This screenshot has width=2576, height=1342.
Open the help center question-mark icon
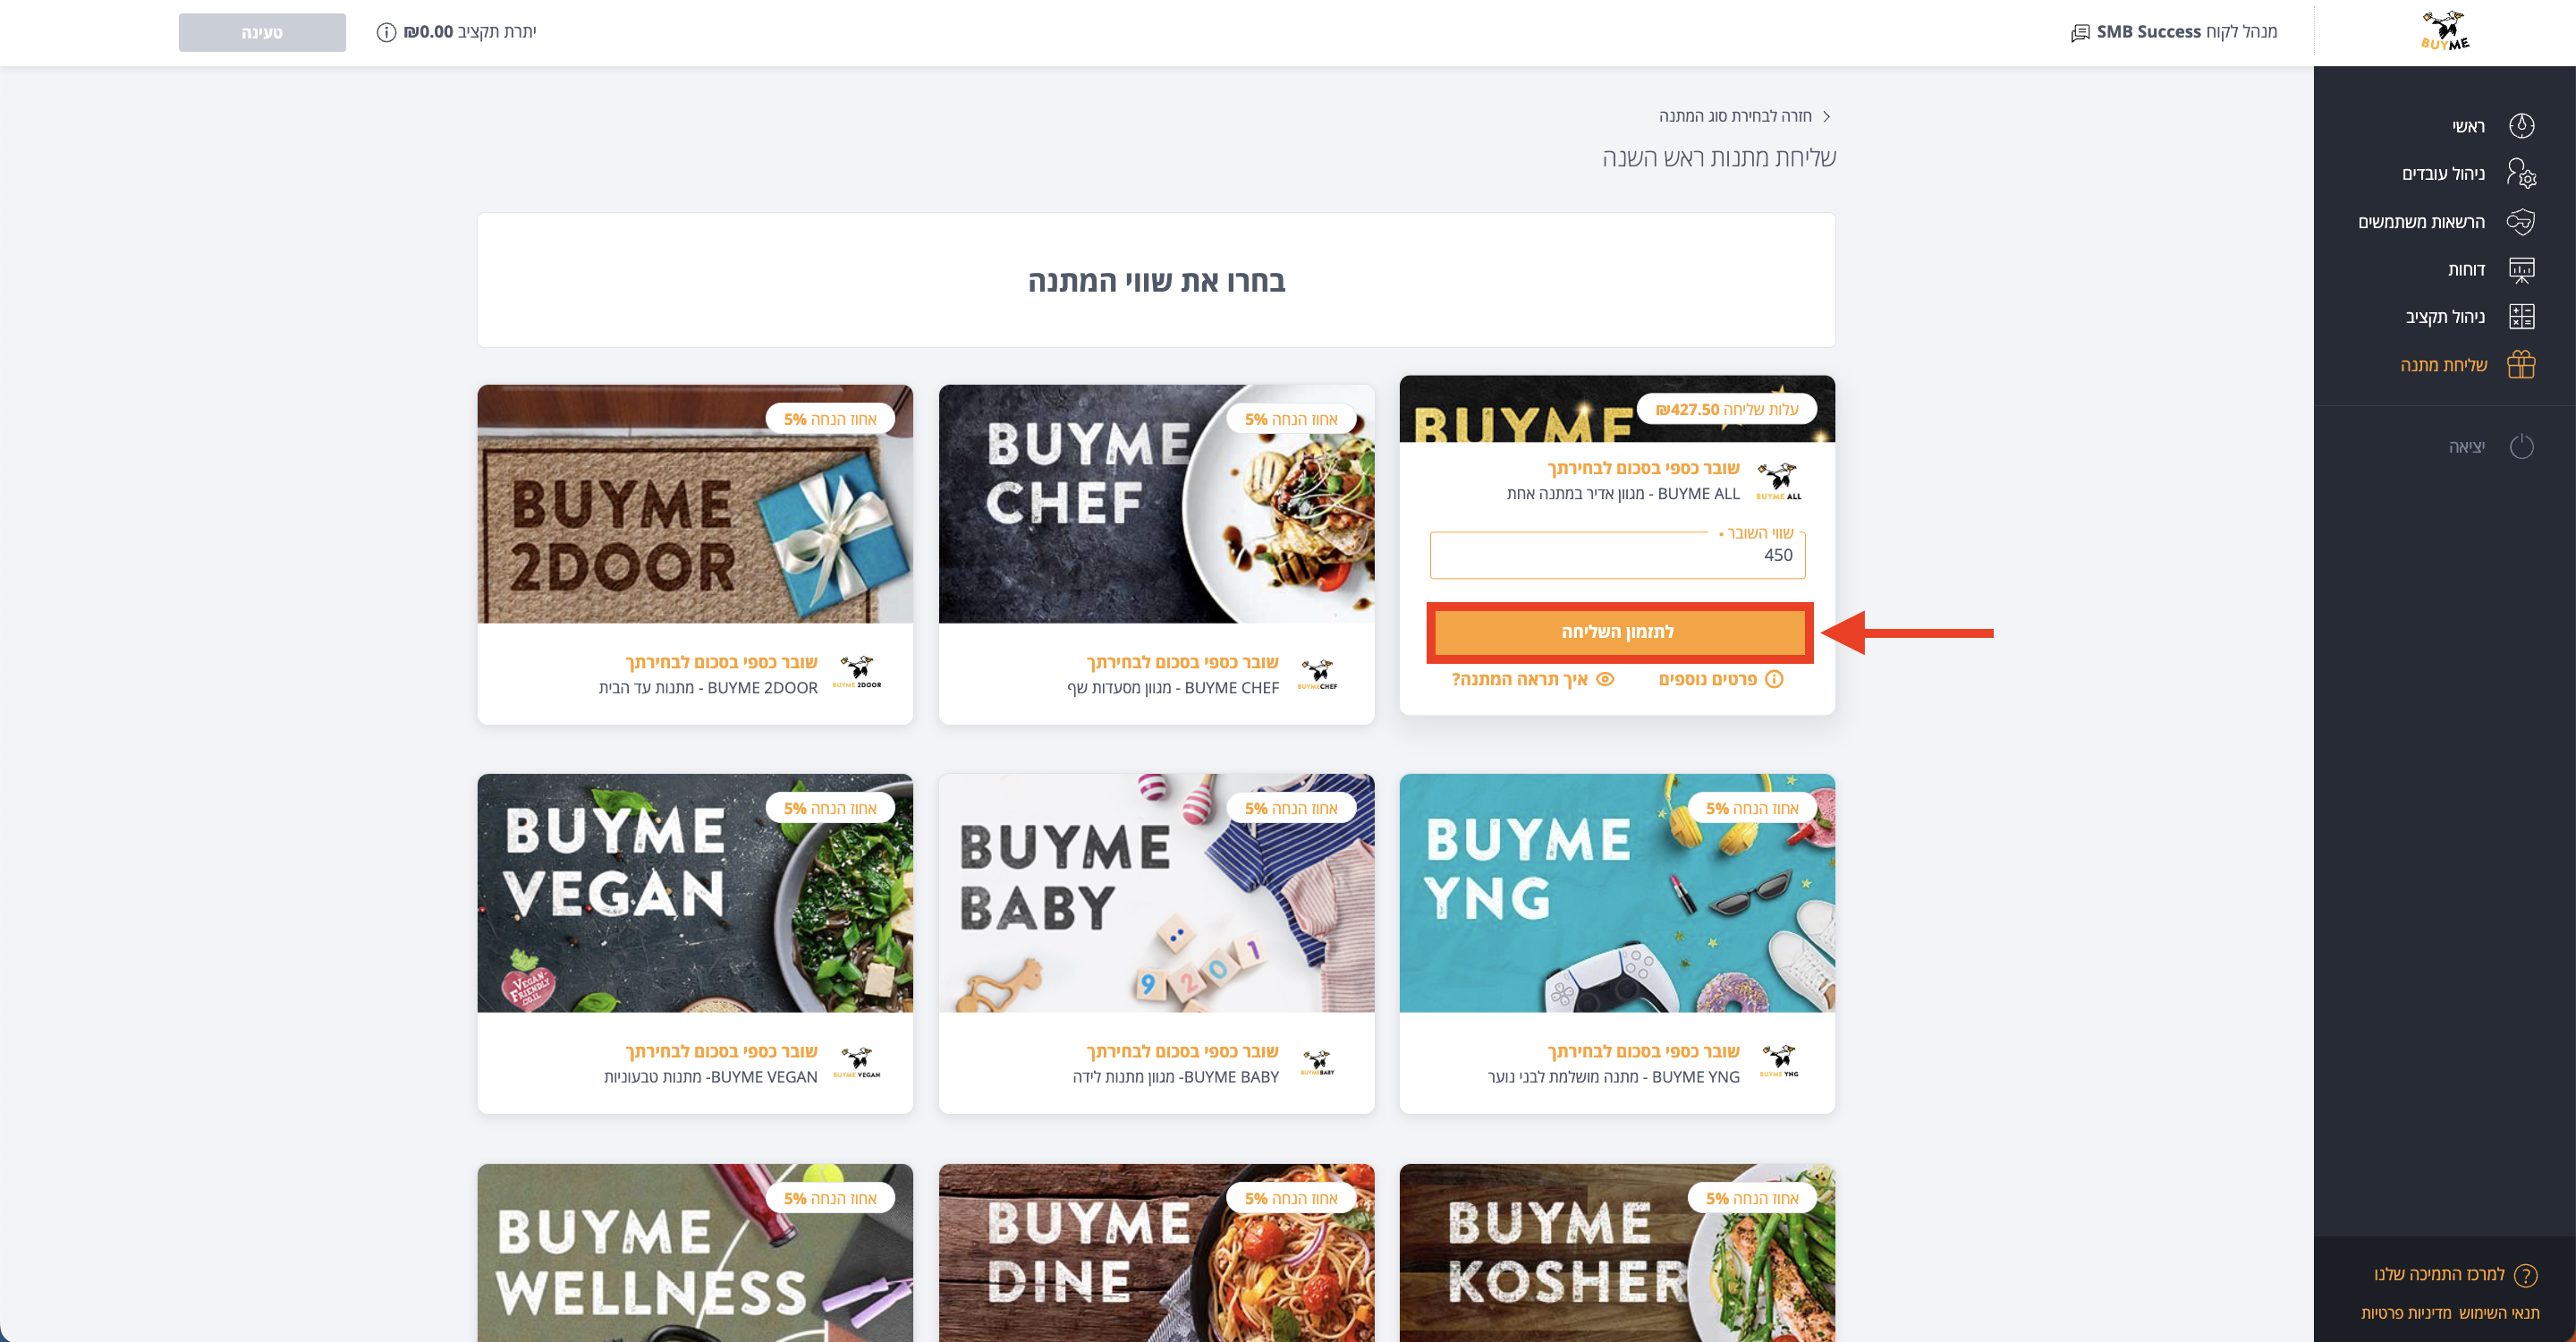point(2525,1275)
